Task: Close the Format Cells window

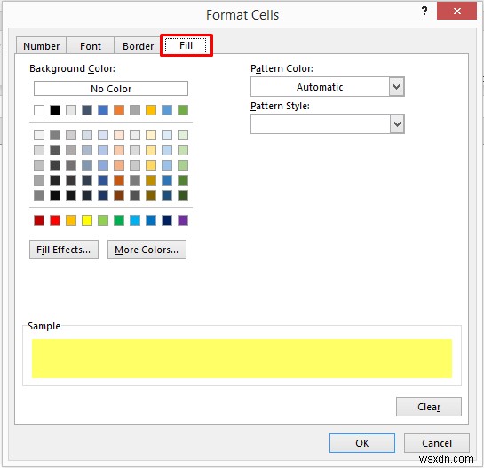Action: pyautogui.click(x=456, y=12)
